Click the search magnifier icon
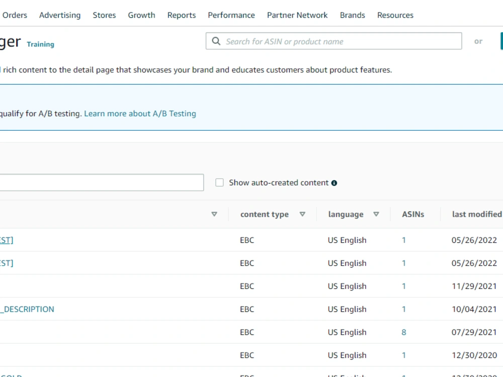This screenshot has width=503, height=377. 216,41
